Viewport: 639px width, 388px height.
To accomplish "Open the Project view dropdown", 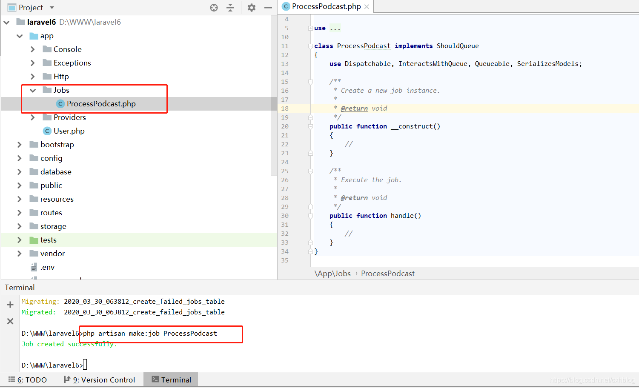I will tap(52, 8).
